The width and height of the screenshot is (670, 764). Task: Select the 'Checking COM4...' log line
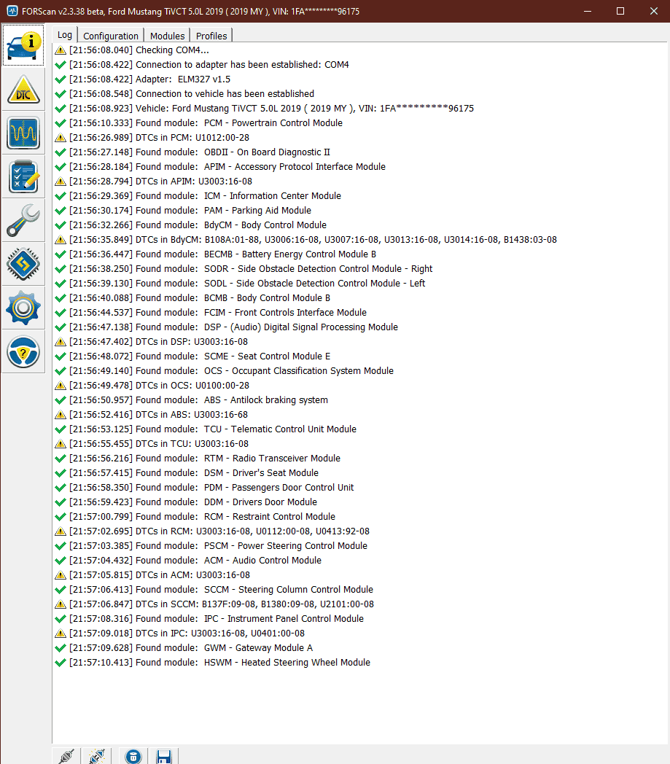pos(131,50)
